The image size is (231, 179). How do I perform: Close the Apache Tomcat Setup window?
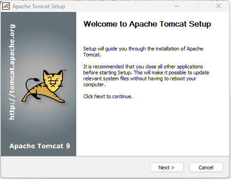click(x=219, y=6)
